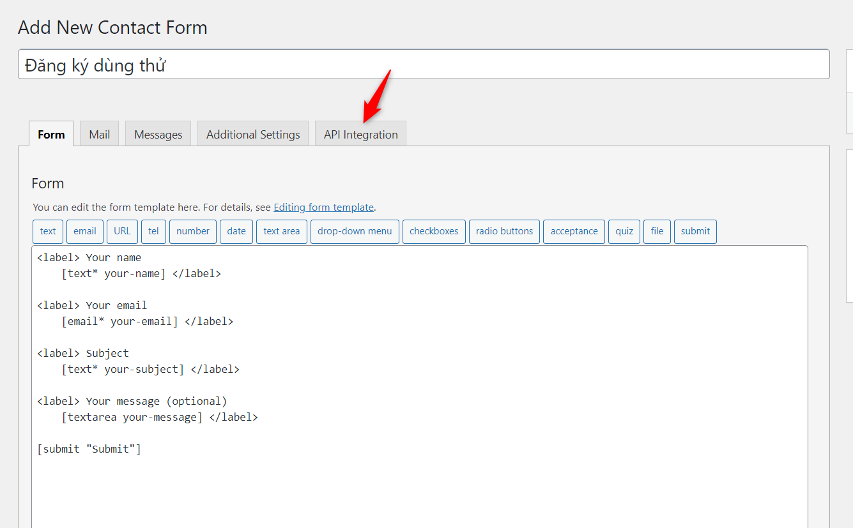The height and width of the screenshot is (528, 853).
Task: Open the API Integration tab
Action: coord(360,134)
